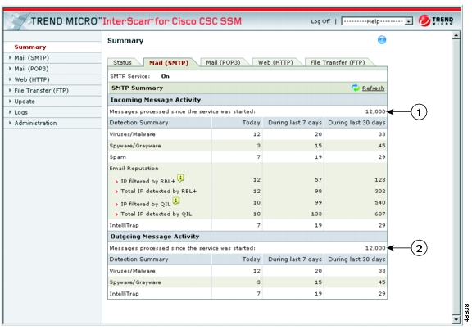472x334 pixels.
Task: Open the File Transfer (FTP) tab
Action: point(338,62)
